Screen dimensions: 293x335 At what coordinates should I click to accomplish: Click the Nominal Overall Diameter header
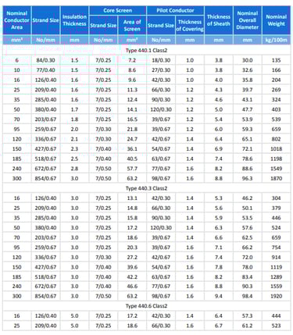248,20
